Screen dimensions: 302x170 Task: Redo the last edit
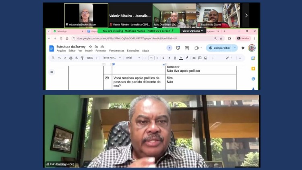click(65, 58)
